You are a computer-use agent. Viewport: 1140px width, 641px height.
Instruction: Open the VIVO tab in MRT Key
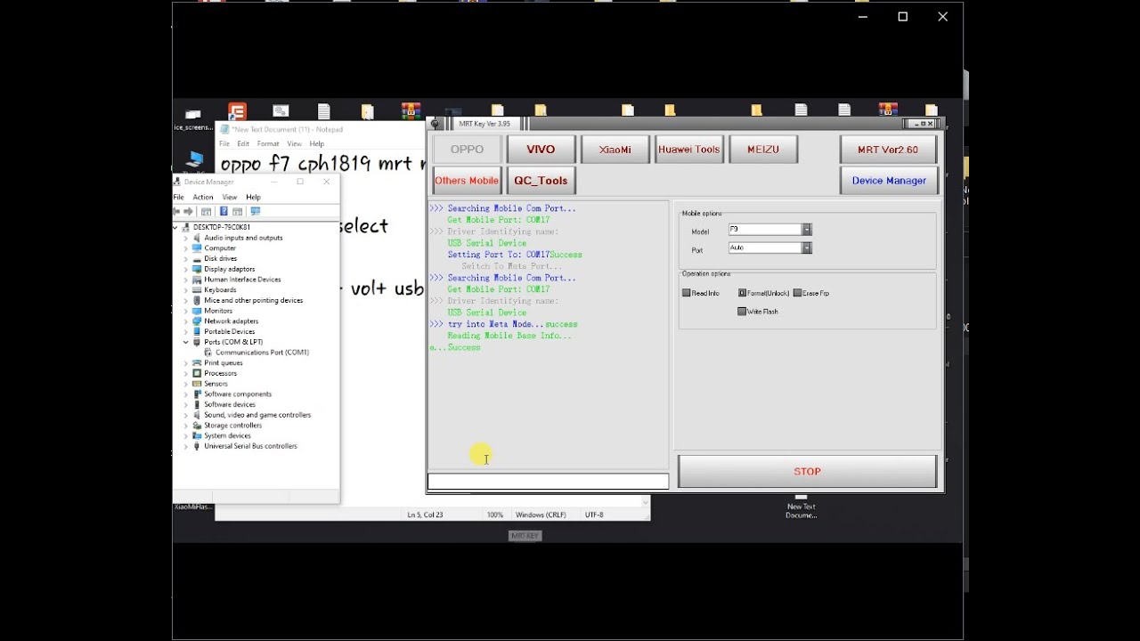pyautogui.click(x=541, y=150)
